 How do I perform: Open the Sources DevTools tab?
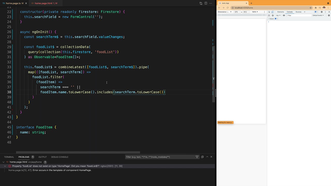[x=298, y=12]
